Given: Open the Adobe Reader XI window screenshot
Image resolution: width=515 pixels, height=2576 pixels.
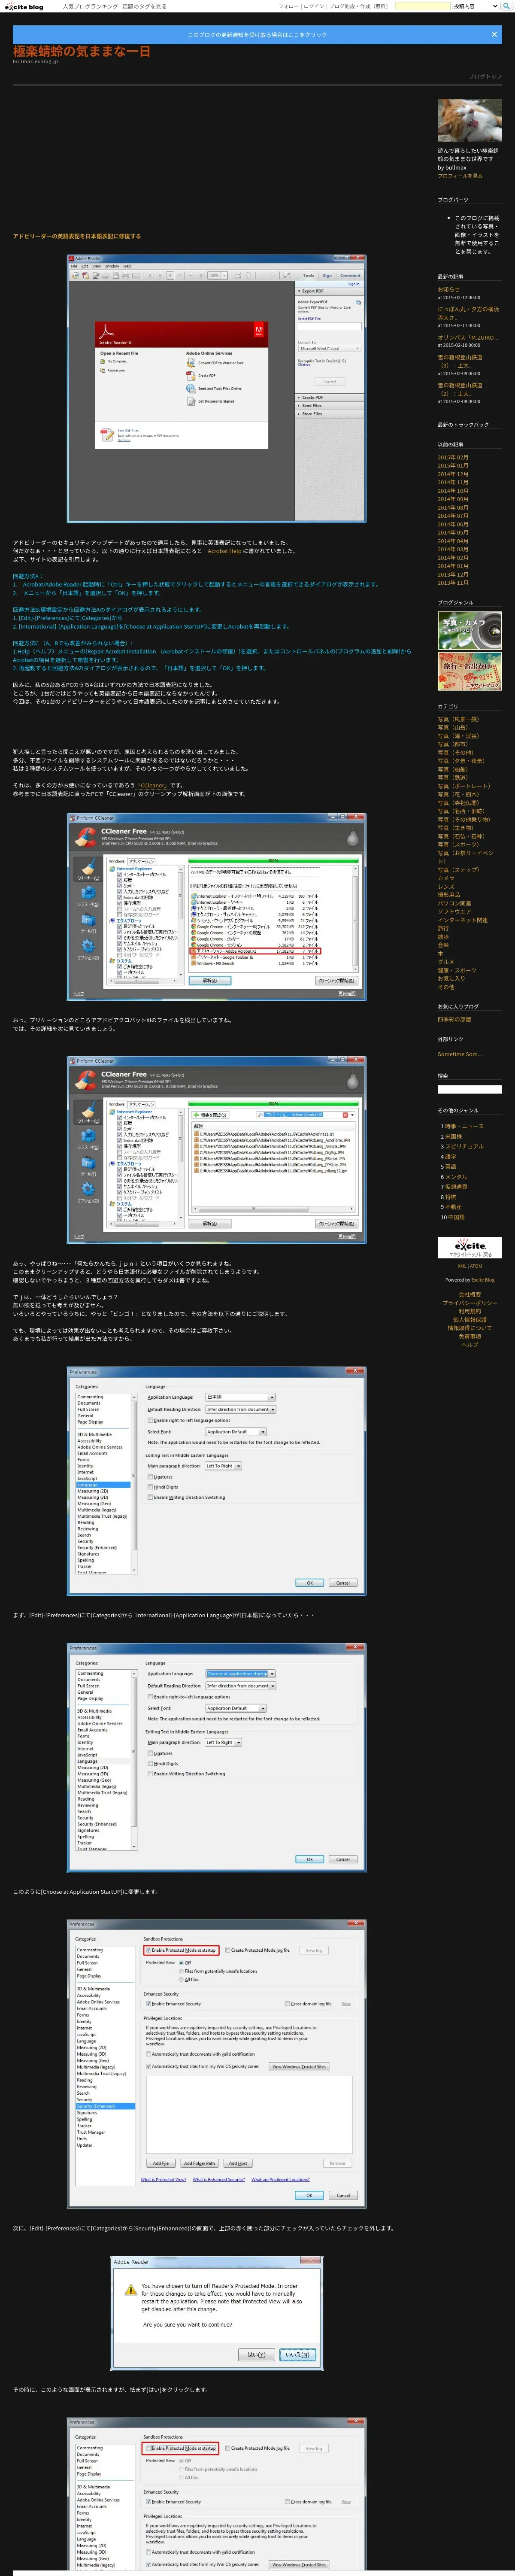Looking at the screenshot, I should pyautogui.click(x=216, y=389).
